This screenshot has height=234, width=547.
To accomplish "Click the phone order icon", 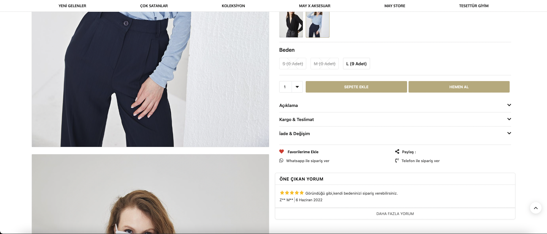I will tap(397, 161).
